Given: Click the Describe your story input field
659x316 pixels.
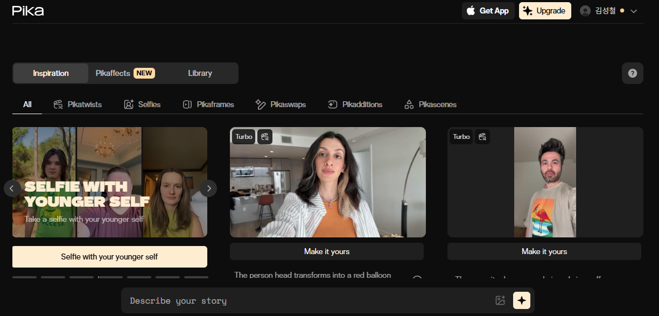Looking at the screenshot, I should [307, 300].
